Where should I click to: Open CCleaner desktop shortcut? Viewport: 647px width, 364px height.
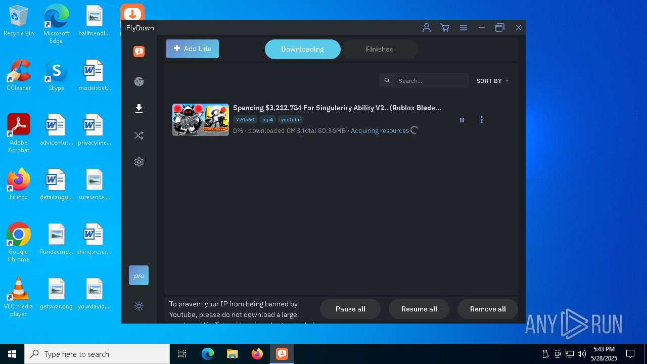tap(19, 76)
